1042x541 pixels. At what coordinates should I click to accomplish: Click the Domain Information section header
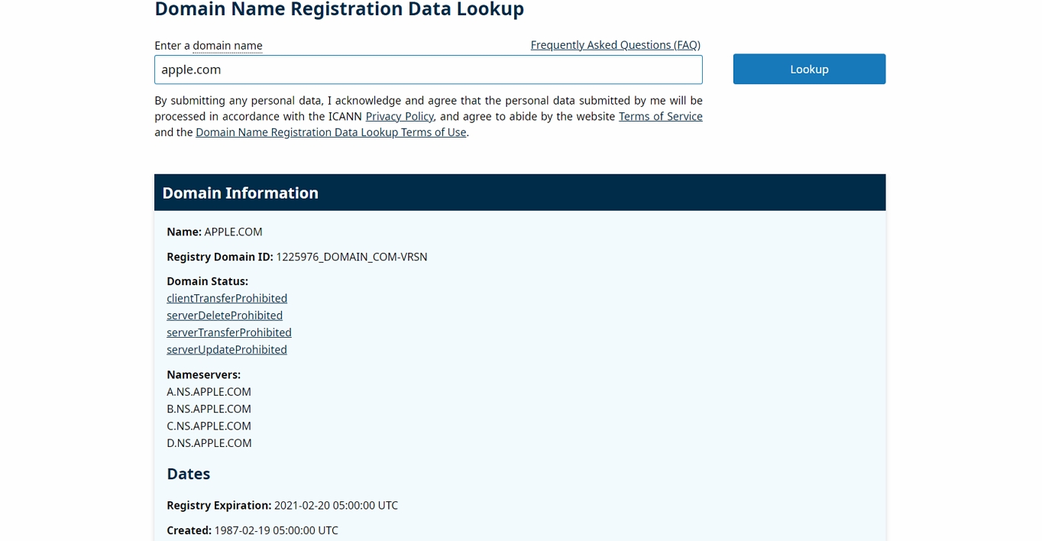[x=519, y=193]
